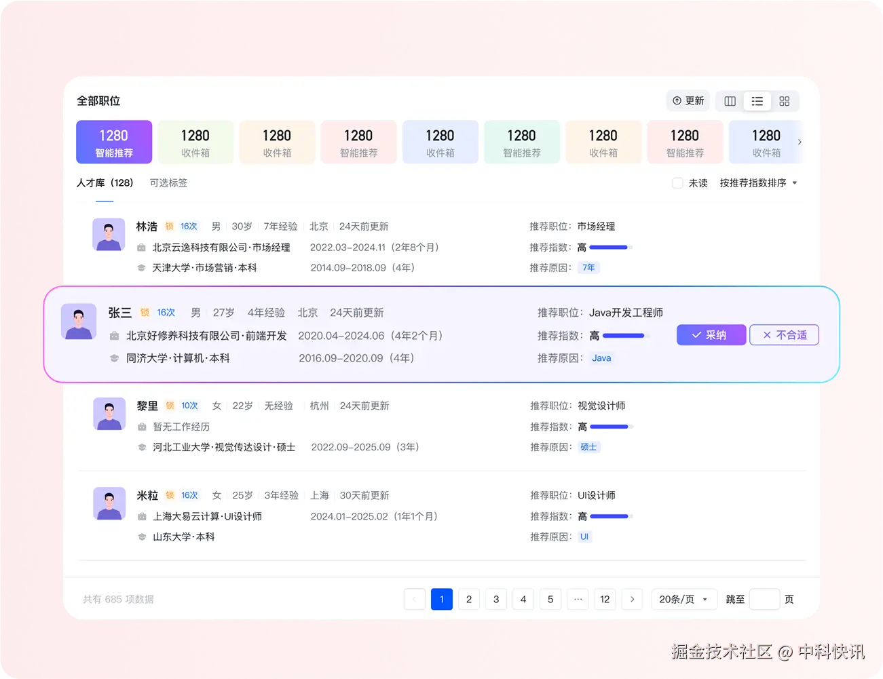Image resolution: width=883 pixels, height=679 pixels.
Task: Select the purple 1280 智能推荐 card
Action: (114, 142)
